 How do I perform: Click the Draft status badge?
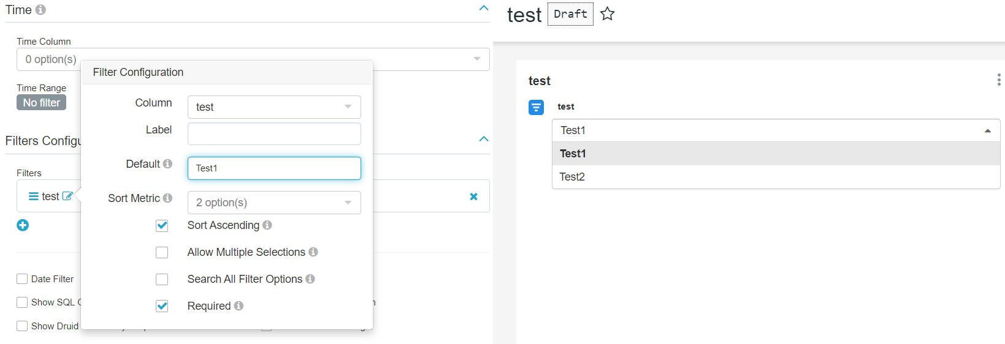[570, 14]
